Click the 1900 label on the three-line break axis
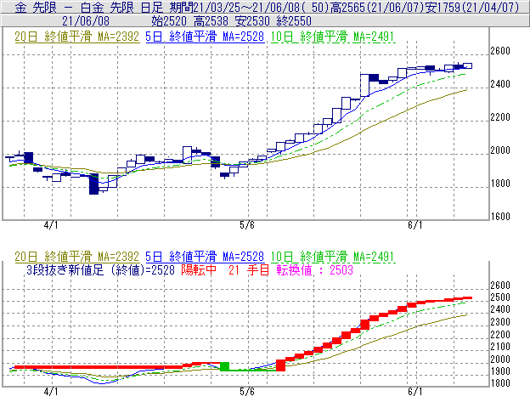Screen dimensions: 530x402 pyautogui.click(x=500, y=371)
